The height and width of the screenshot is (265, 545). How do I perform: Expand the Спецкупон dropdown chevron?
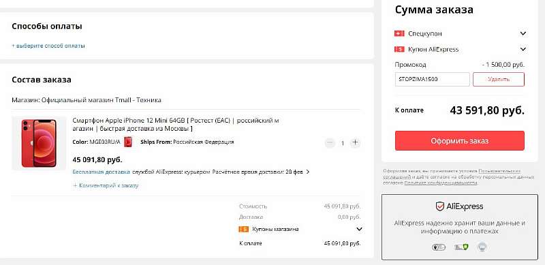click(523, 33)
